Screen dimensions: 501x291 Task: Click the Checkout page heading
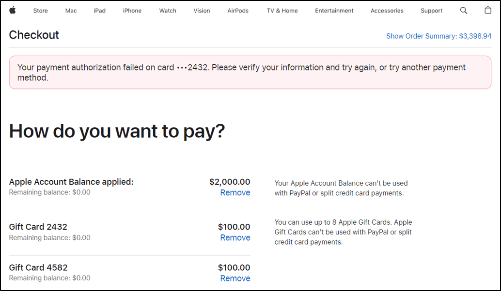tap(34, 35)
